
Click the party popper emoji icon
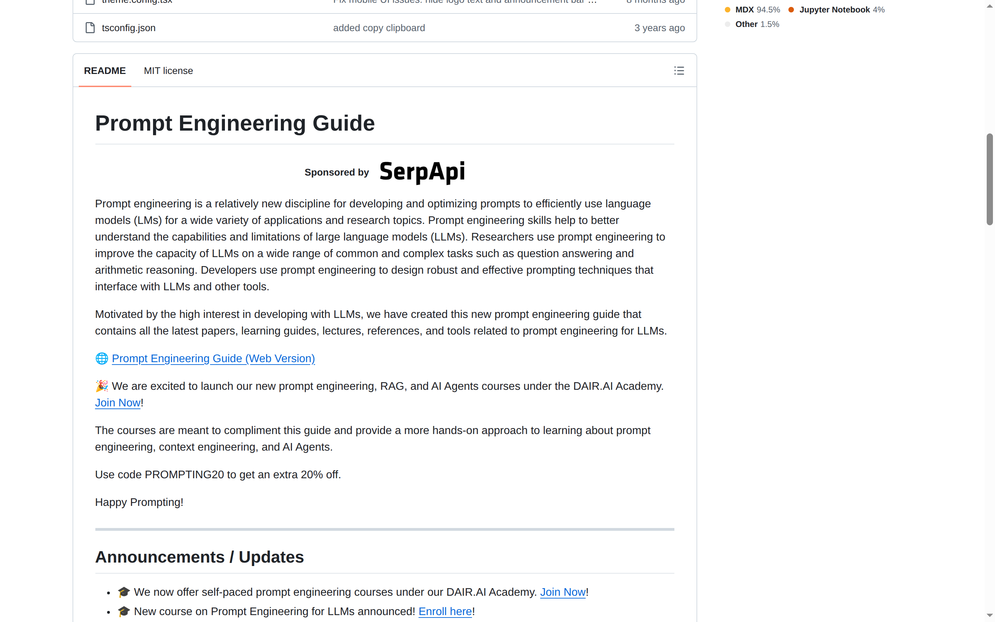pyautogui.click(x=102, y=386)
